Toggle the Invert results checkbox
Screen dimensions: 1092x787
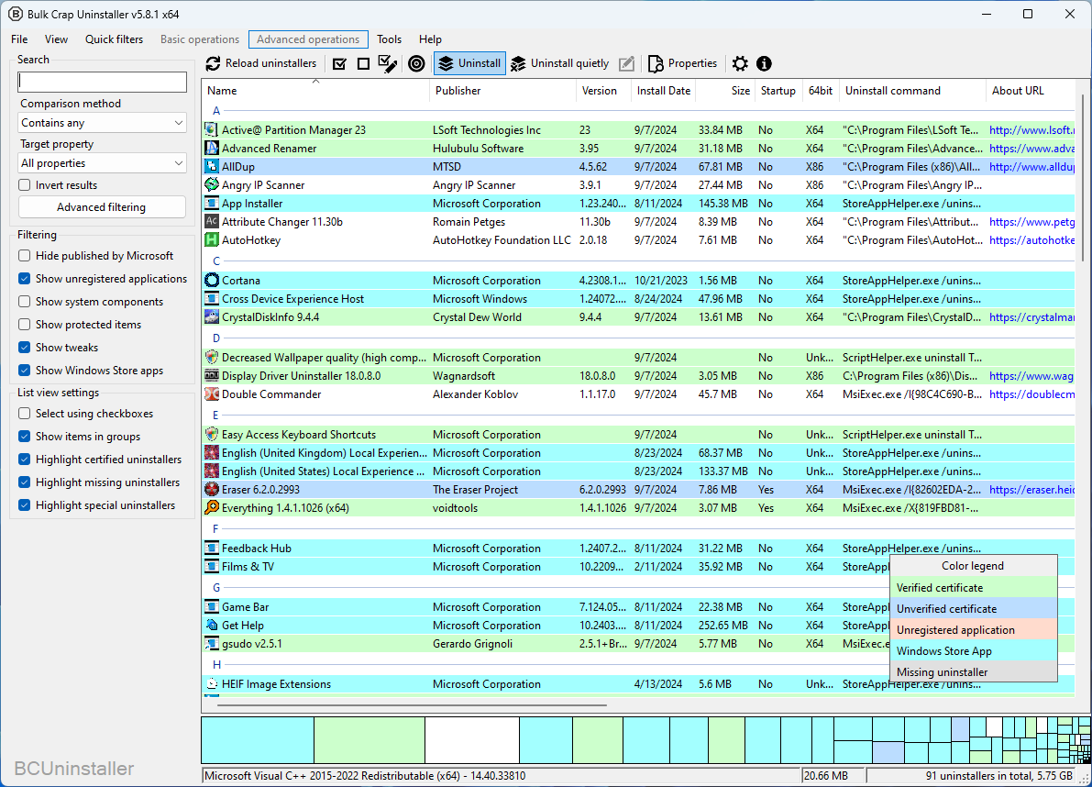[x=25, y=185]
